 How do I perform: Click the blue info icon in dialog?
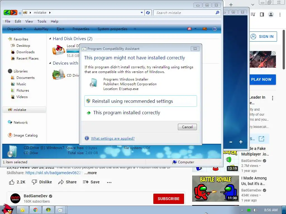(x=87, y=138)
